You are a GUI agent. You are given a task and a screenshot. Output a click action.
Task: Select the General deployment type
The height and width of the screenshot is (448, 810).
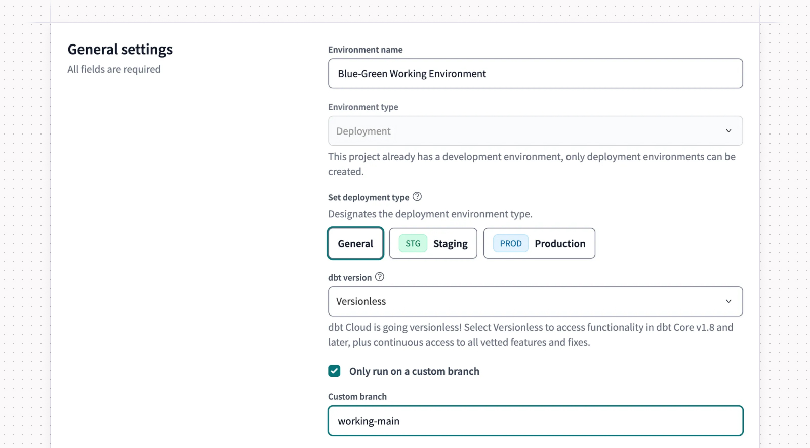coord(355,243)
